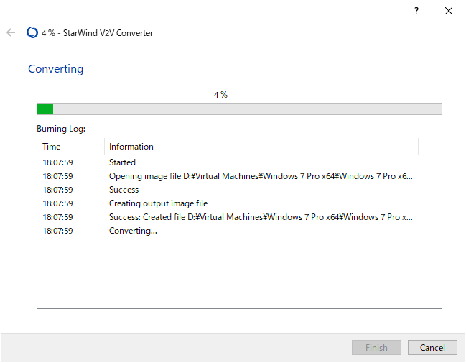Click the empty area of the log list

coord(239,272)
